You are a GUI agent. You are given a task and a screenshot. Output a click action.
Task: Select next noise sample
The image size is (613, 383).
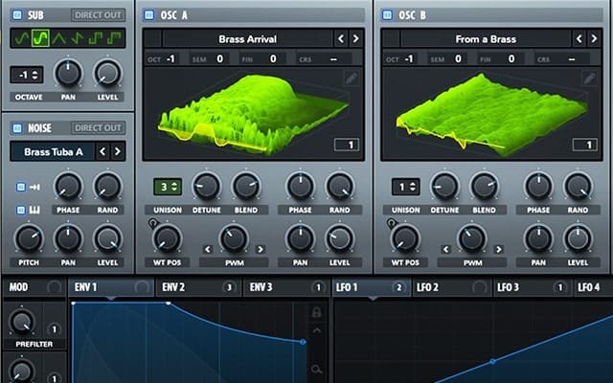[x=117, y=151]
